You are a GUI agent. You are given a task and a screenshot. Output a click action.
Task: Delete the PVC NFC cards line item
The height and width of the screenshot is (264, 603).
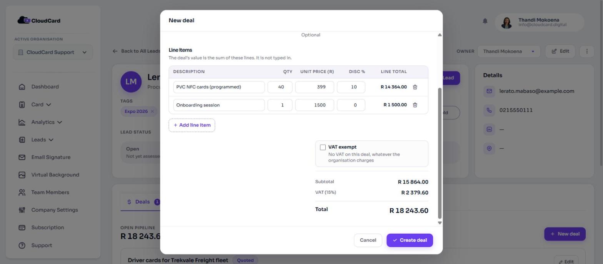[415, 87]
